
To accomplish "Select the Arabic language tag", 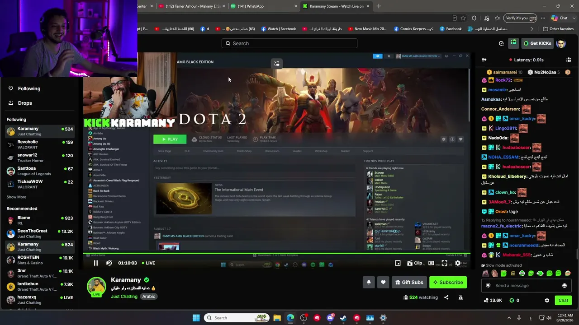I will pos(149,297).
